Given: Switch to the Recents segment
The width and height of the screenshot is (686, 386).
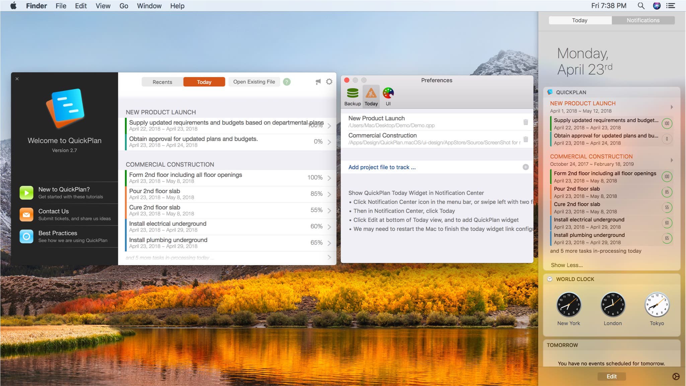Looking at the screenshot, I should pos(162,82).
